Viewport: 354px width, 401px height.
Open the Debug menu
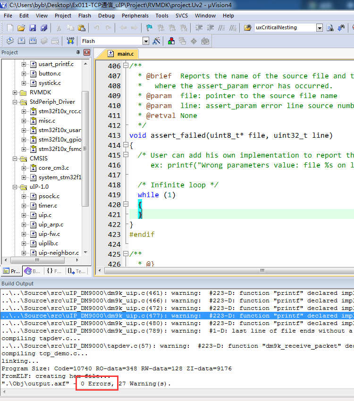(106, 16)
